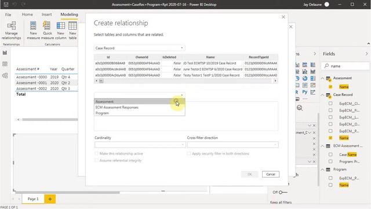Image resolution: width=371 pixels, height=209 pixels.
Task: Open Manage relationships in the ribbon
Action: (11, 30)
